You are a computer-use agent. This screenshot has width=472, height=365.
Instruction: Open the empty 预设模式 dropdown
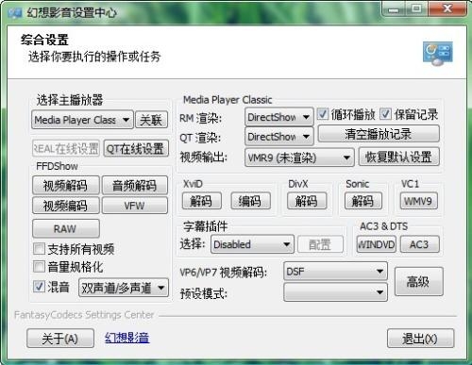[335, 292]
